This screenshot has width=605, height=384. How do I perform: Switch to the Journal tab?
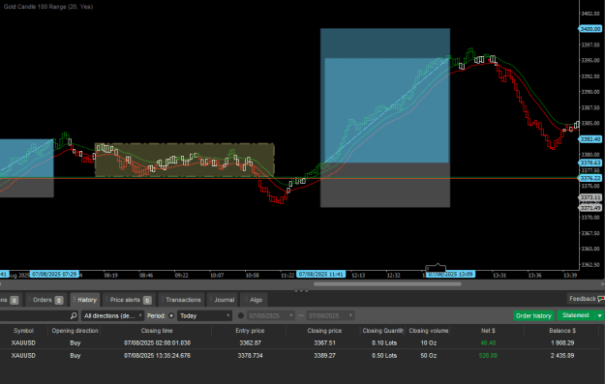click(x=223, y=300)
